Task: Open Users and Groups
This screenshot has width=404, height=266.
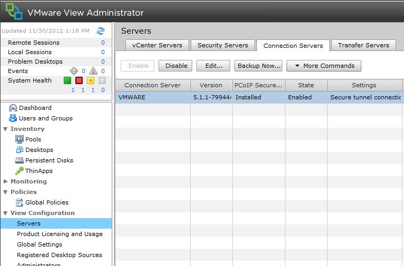Action: coord(46,118)
